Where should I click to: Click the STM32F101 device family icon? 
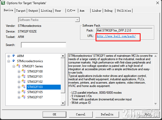(x=24, y=76)
